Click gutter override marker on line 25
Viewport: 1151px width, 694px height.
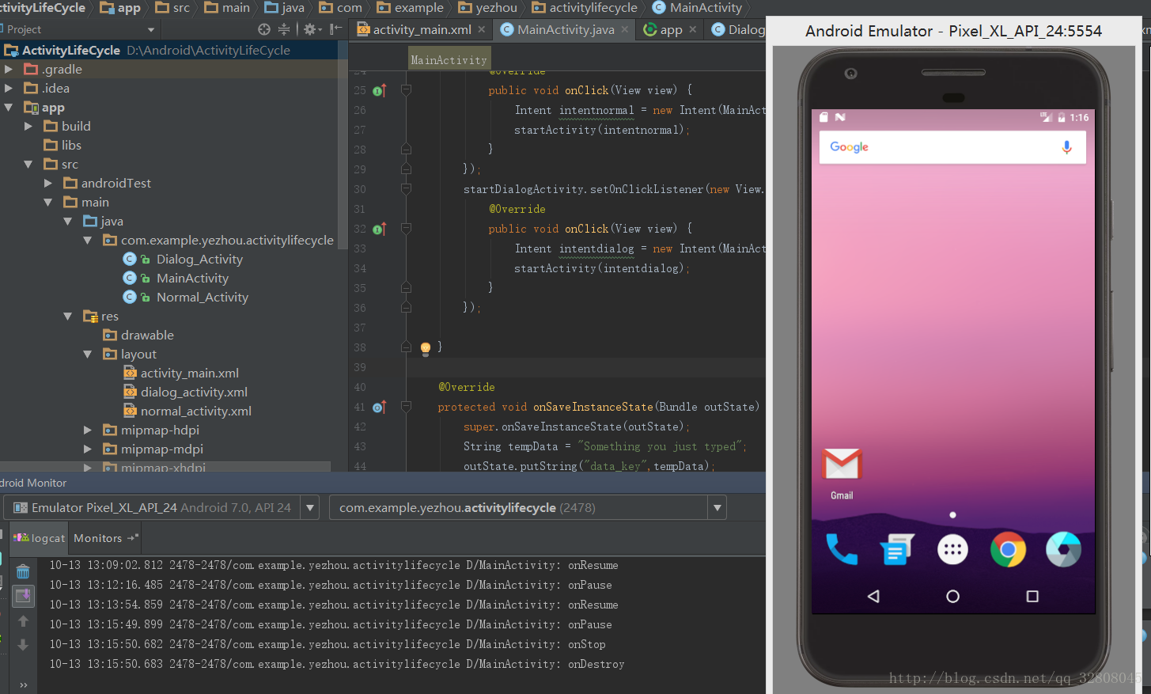(x=379, y=90)
